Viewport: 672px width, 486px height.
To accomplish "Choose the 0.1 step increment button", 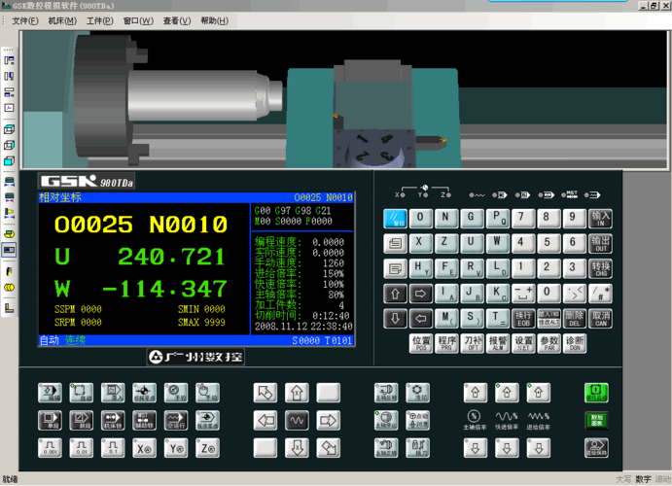I will click(113, 448).
